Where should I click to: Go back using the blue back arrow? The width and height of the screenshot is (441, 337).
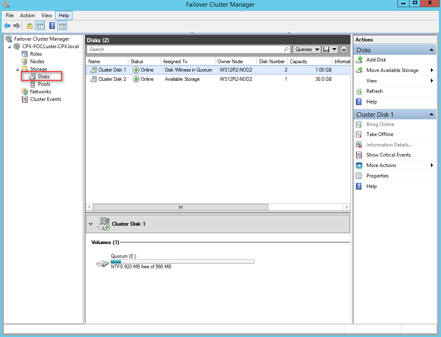(x=7, y=26)
